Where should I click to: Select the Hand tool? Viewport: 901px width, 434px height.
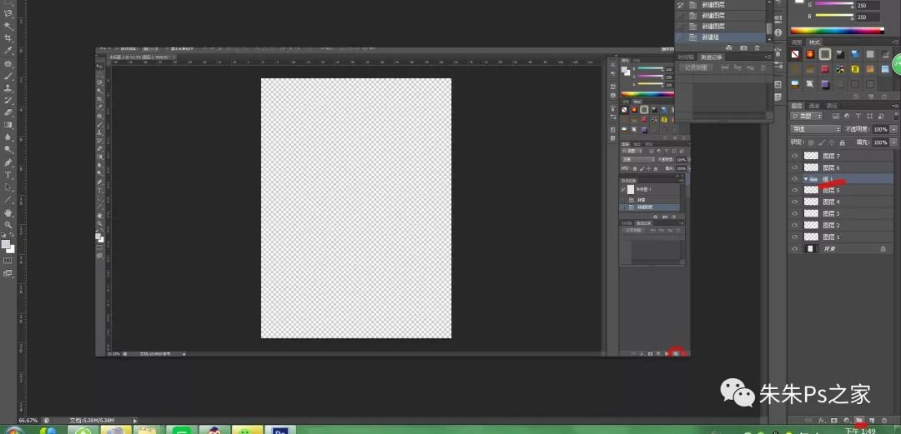pyautogui.click(x=8, y=212)
